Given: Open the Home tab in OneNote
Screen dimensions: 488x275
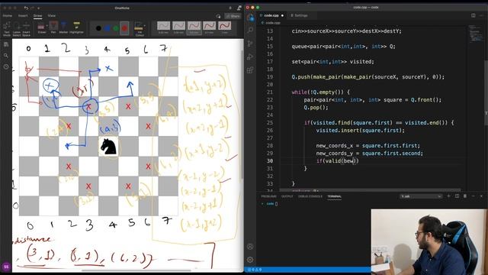Looking at the screenshot, I should coord(8,15).
